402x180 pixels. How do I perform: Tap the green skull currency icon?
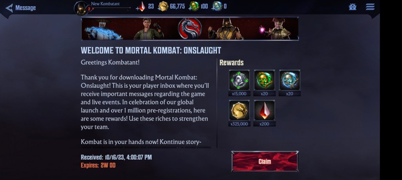coord(194,6)
